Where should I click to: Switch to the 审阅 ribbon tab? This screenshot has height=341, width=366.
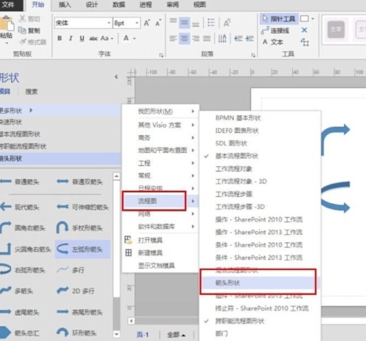(173, 4)
